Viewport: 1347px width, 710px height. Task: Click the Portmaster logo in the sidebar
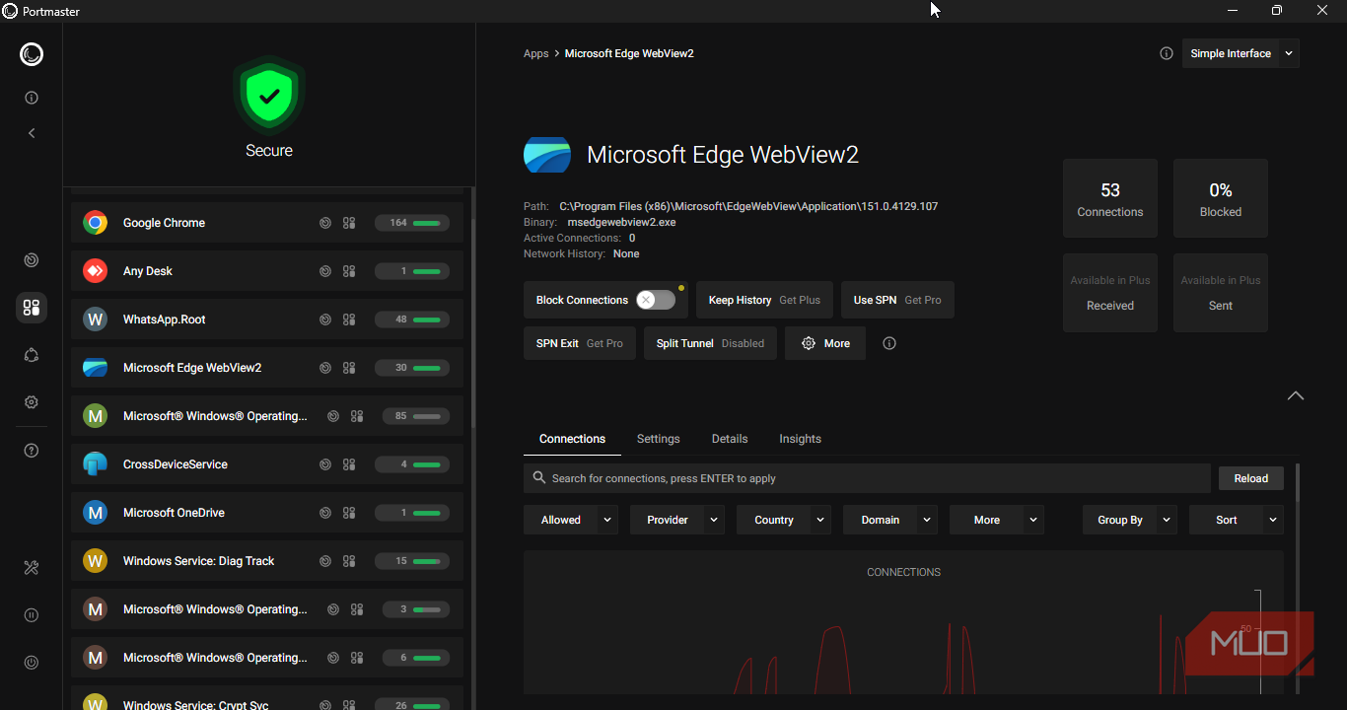[32, 54]
